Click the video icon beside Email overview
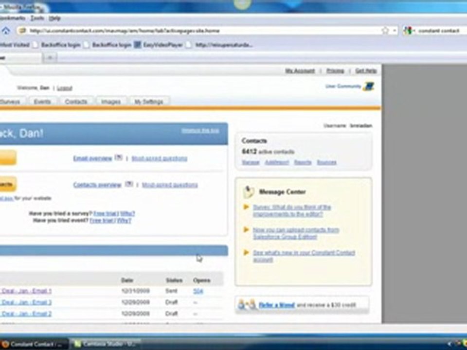The width and height of the screenshot is (467, 350). coord(119,157)
